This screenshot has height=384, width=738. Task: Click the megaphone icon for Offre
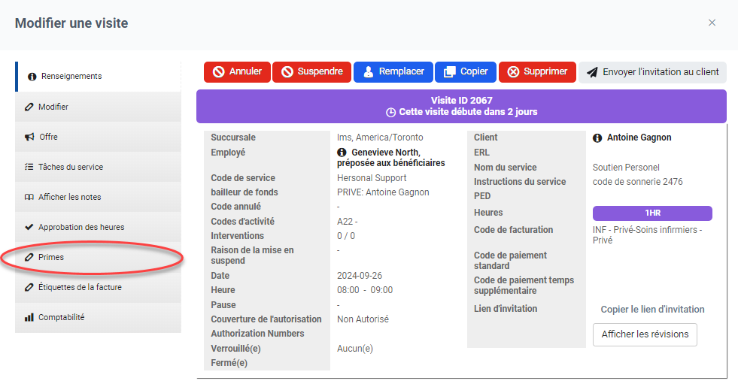(x=29, y=138)
